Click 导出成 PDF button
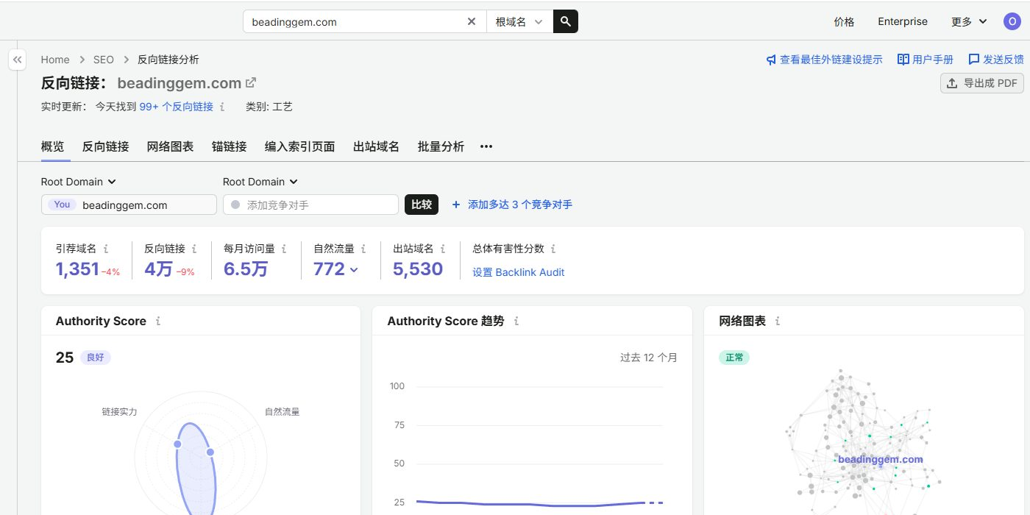 [x=982, y=83]
